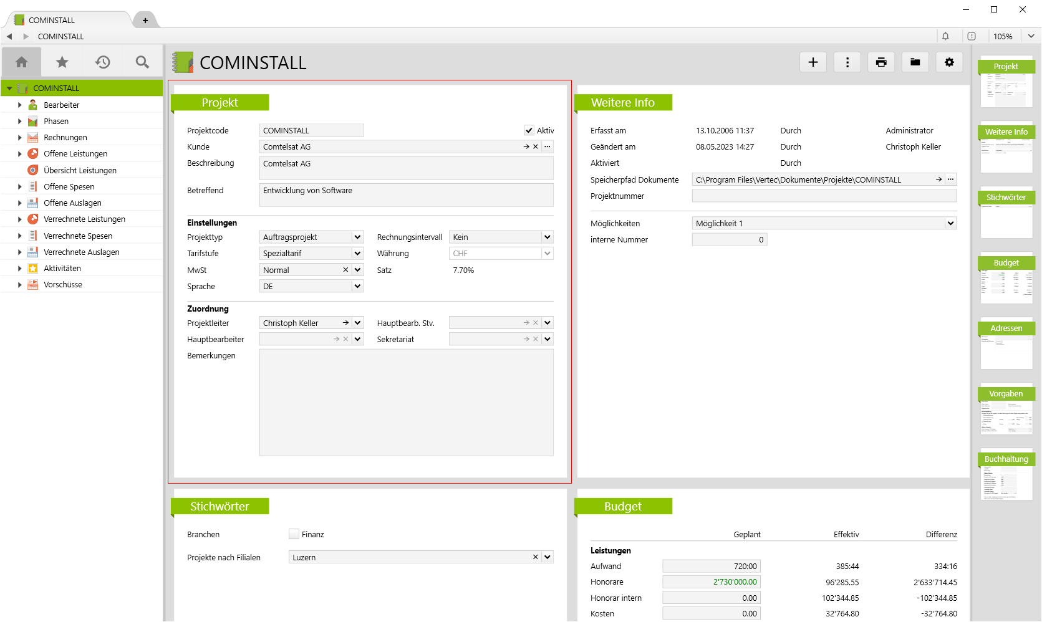Open the Möglichkeiten dropdown
This screenshot has width=1042, height=622.
(950, 224)
